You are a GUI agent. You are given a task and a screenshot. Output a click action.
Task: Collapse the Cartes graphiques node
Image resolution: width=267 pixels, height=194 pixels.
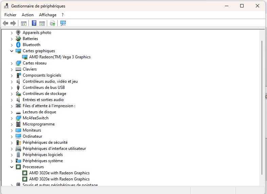12,51
